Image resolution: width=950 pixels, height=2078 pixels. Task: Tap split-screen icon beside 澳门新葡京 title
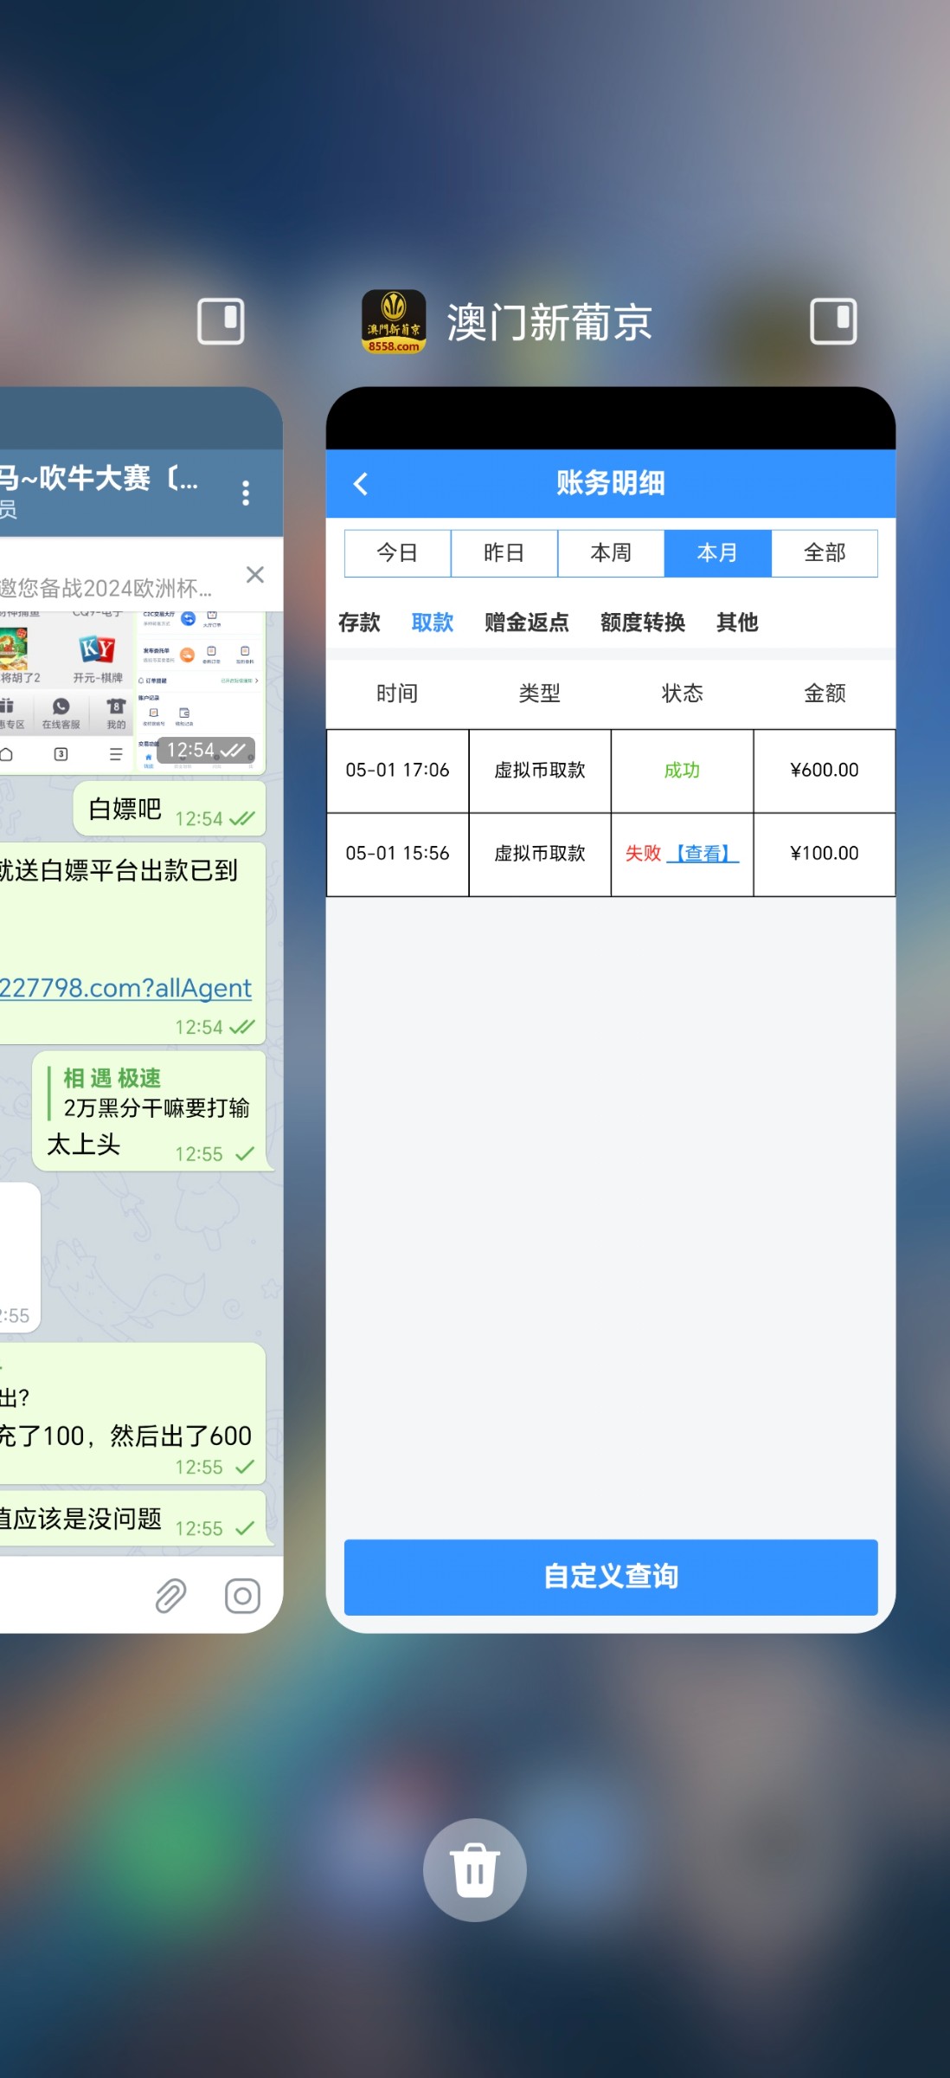tap(832, 322)
